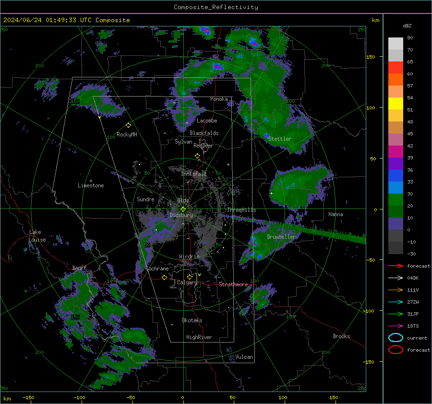Click the Brooks city label
Image resolution: width=432 pixels, height=404 pixels.
[x=341, y=336]
